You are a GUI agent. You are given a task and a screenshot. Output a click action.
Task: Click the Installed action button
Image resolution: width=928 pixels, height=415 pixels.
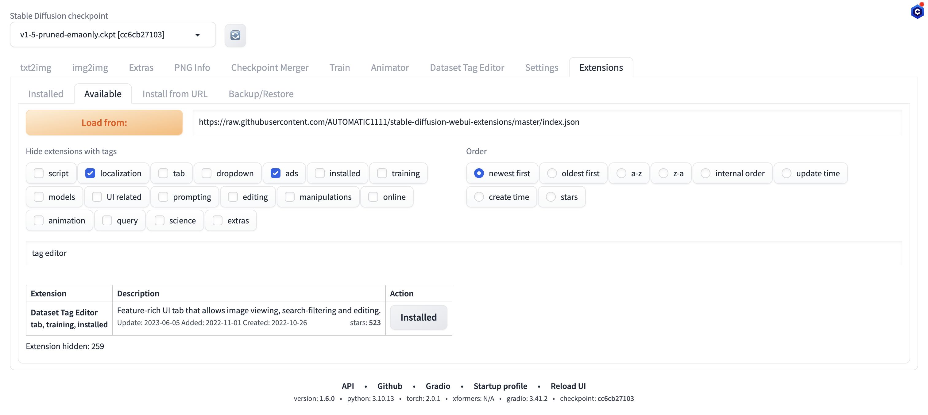[x=418, y=317]
